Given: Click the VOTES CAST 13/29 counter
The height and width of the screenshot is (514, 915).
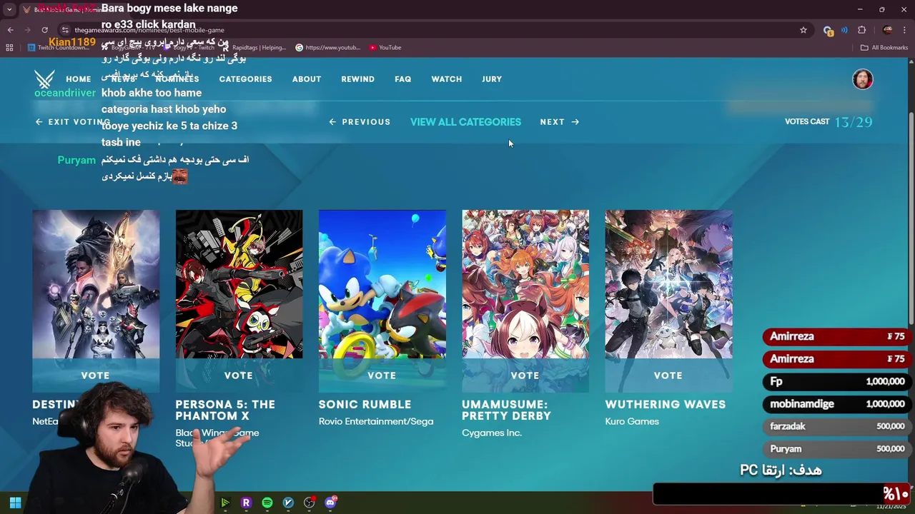Looking at the screenshot, I should pos(829,122).
